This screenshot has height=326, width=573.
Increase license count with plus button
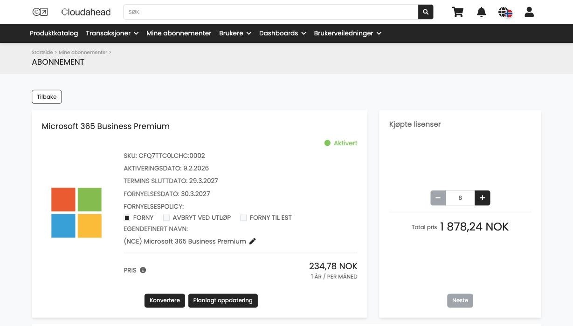point(483,198)
